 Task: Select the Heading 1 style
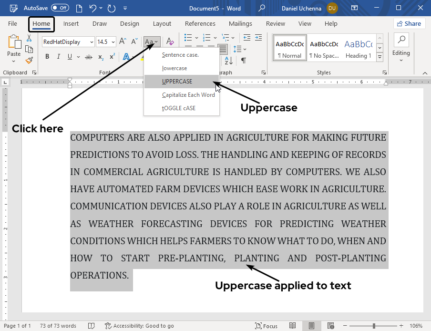358,48
